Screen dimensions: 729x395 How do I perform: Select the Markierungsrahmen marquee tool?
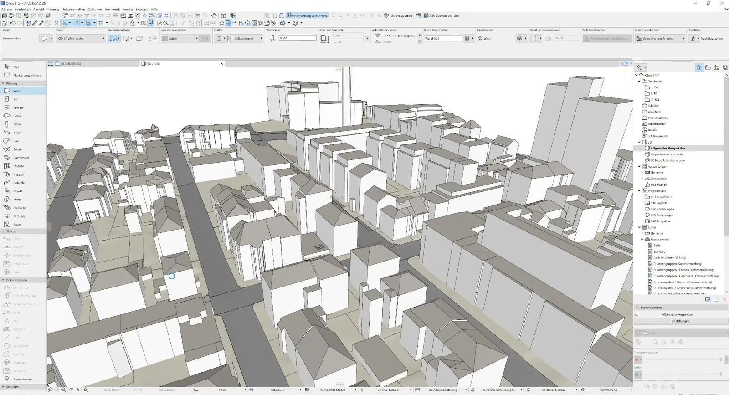[x=23, y=75]
